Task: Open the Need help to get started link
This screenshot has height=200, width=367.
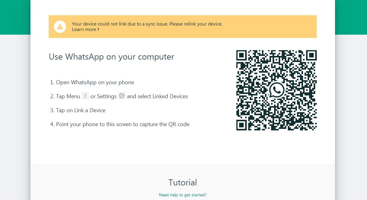Action: pos(183,195)
